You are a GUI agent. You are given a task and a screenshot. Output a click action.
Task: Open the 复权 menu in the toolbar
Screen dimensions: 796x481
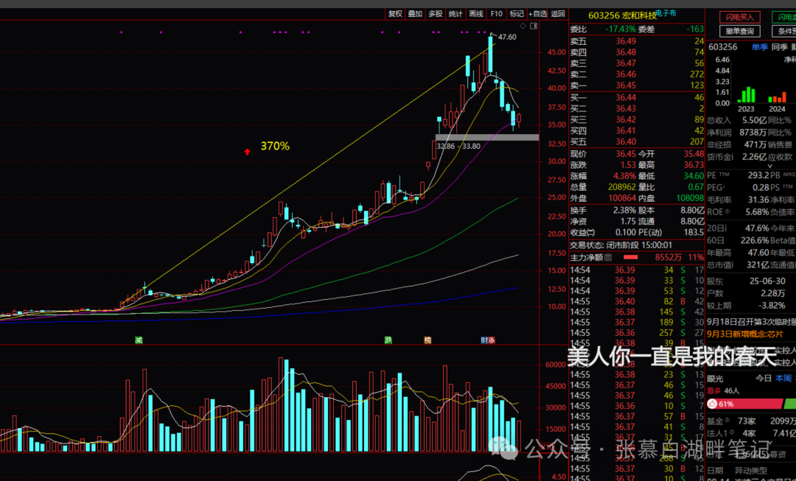pyautogui.click(x=395, y=14)
